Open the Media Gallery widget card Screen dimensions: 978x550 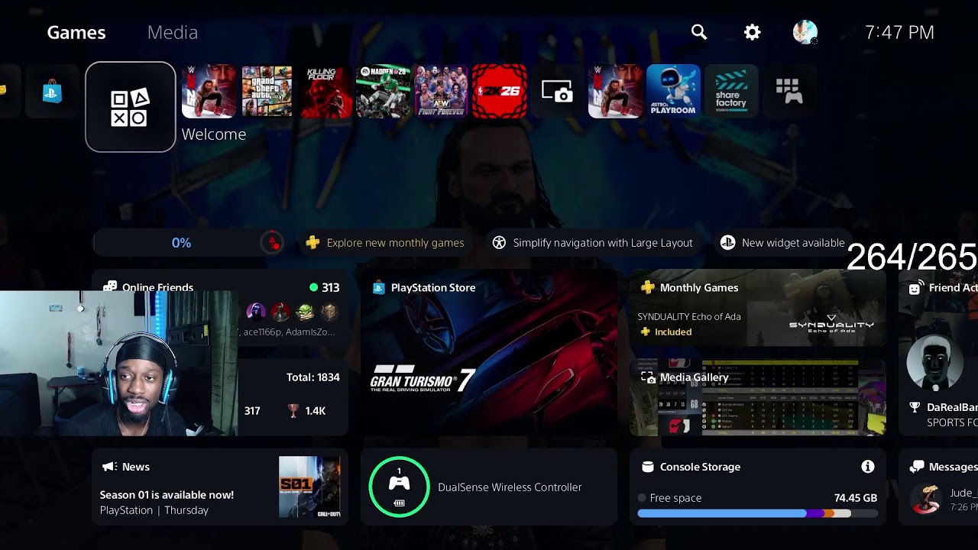pos(758,397)
